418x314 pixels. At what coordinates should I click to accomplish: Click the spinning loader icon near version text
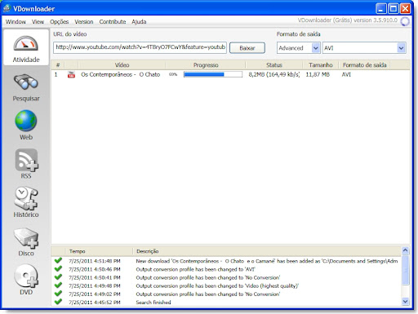tap(405, 21)
